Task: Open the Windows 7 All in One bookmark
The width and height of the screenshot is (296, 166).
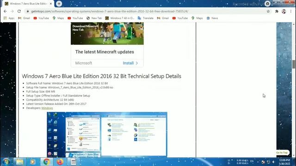Action: click(x=120, y=18)
